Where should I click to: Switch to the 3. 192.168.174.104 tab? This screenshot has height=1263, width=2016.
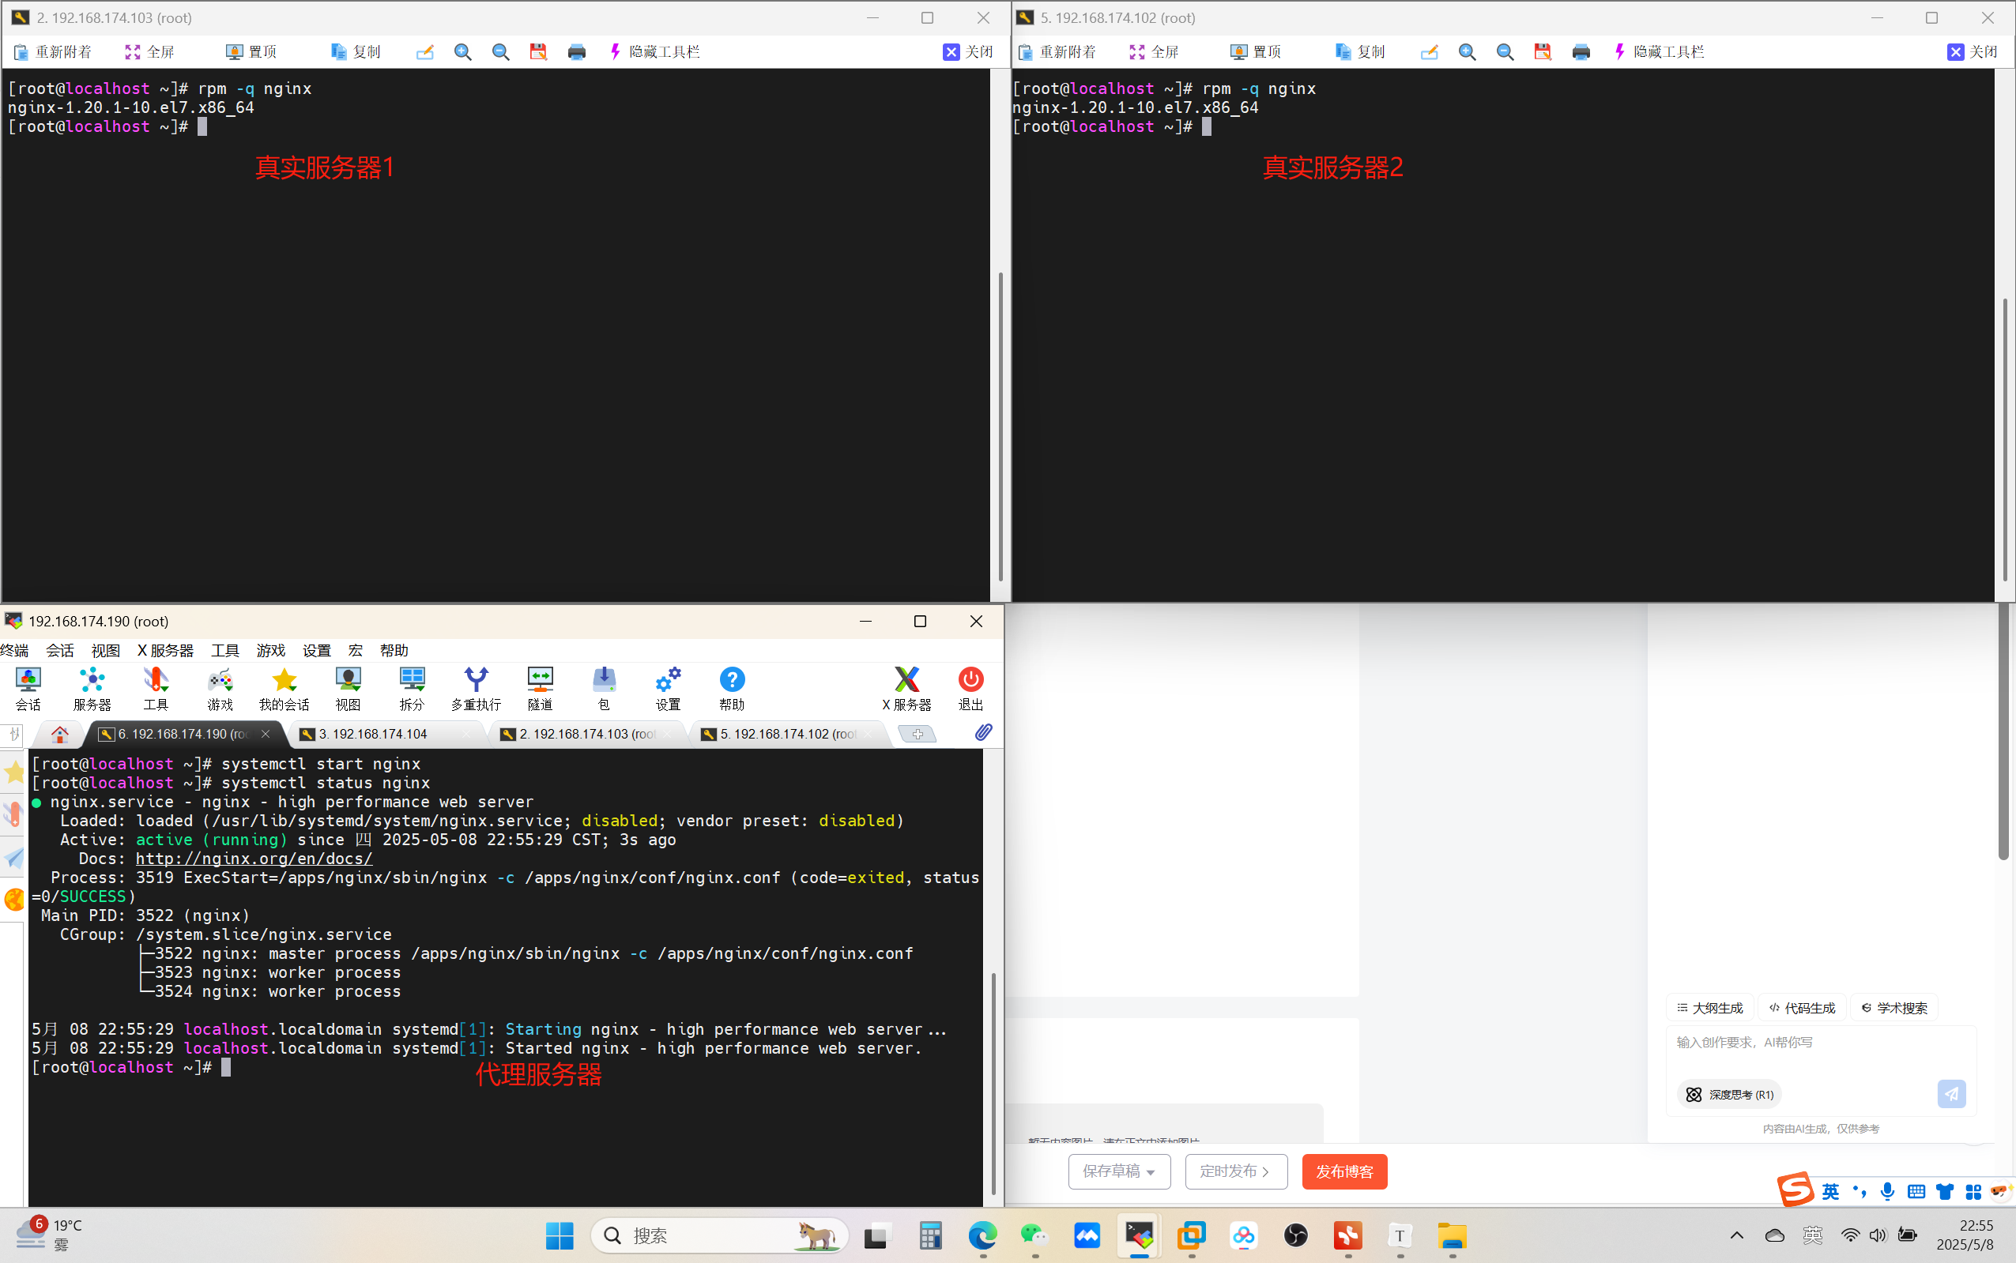pyautogui.click(x=373, y=734)
